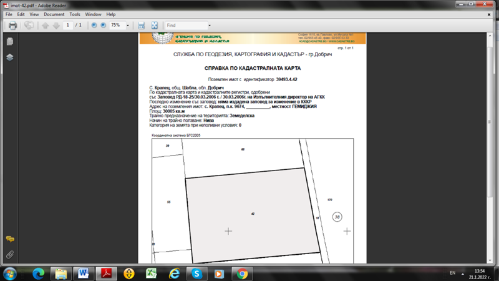Open the Help menu

coord(111,14)
